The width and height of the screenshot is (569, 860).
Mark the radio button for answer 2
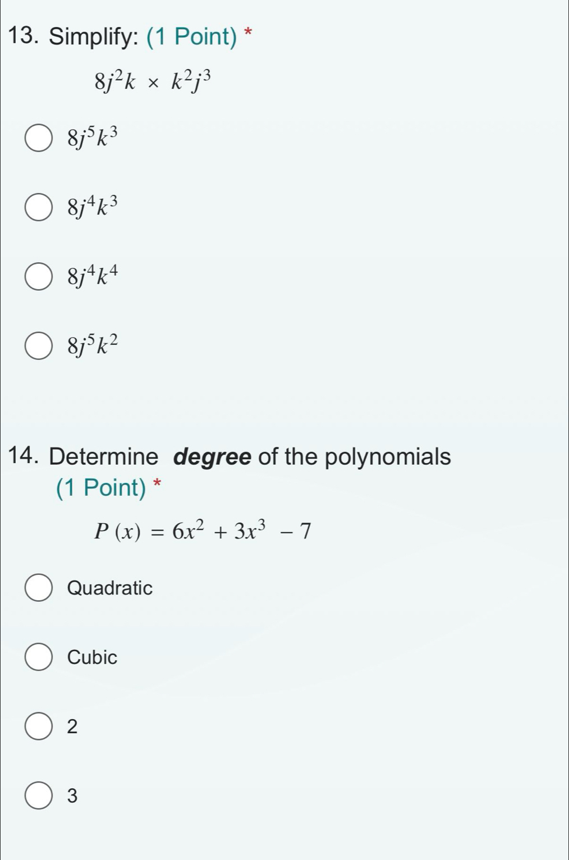pyautogui.click(x=38, y=727)
